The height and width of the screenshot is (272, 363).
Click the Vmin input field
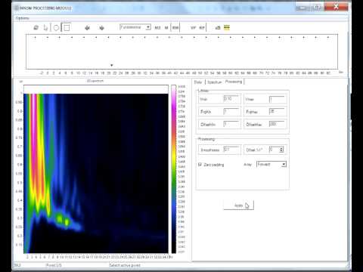(231, 99)
